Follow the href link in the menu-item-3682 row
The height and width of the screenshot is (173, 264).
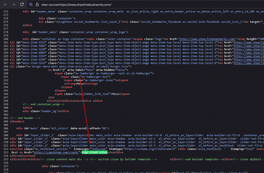click(249, 46)
